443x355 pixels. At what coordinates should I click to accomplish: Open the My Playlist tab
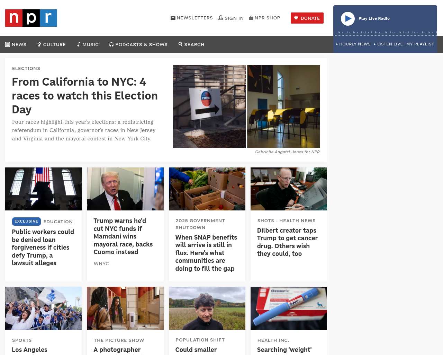[x=420, y=44]
